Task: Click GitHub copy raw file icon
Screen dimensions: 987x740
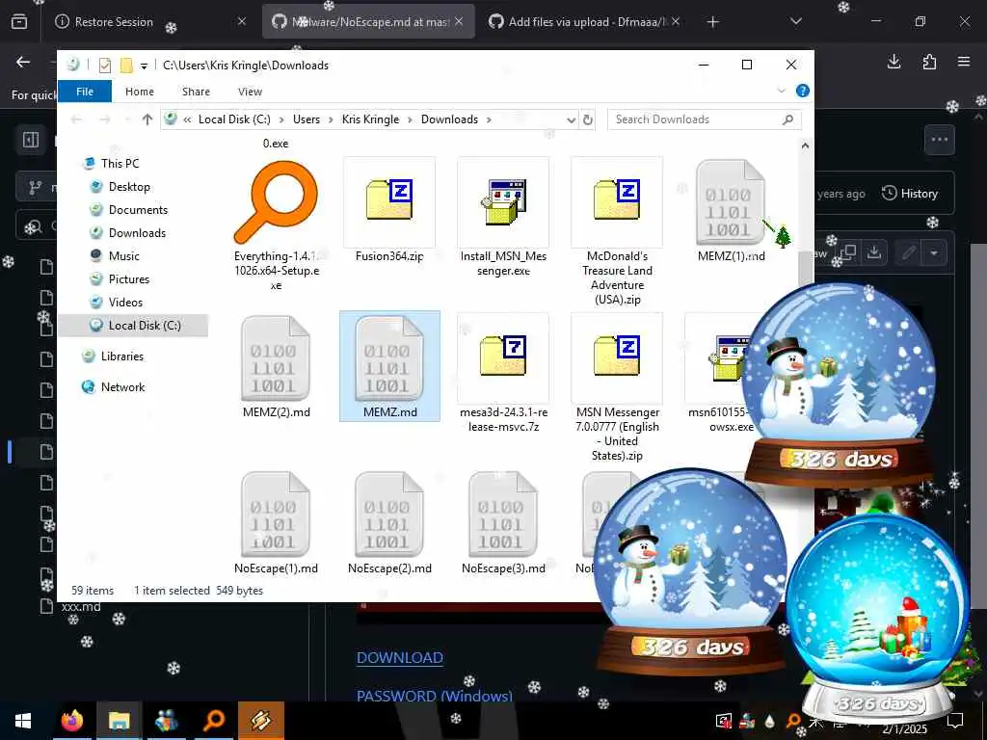Action: coord(847,253)
